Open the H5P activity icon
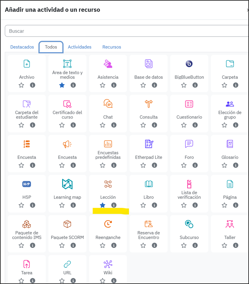 (x=27, y=184)
